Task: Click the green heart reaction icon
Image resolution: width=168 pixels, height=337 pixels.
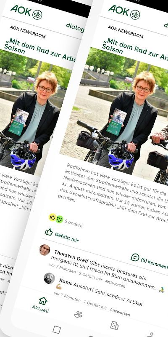Action: (60, 219)
